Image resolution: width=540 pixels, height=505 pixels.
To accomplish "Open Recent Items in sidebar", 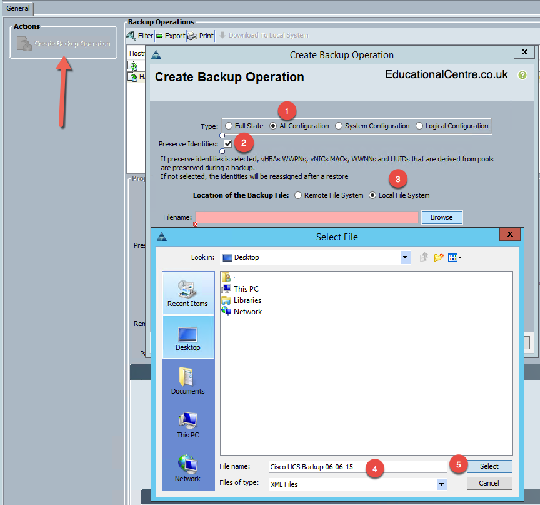I will click(187, 293).
